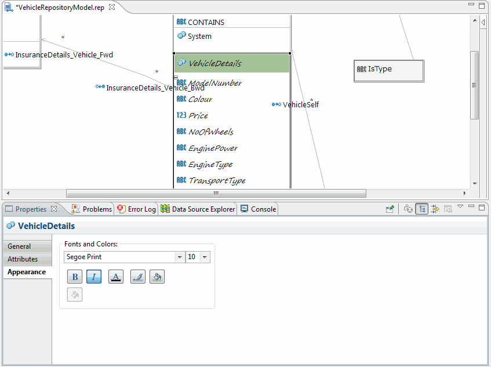Maximize the Properties panel
Viewport: 491px width, 367px height.
click(x=482, y=208)
